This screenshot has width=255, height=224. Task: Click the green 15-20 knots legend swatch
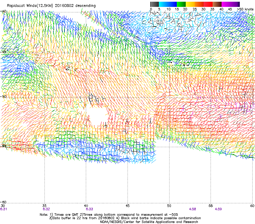pyautogui.click(x=181, y=4)
